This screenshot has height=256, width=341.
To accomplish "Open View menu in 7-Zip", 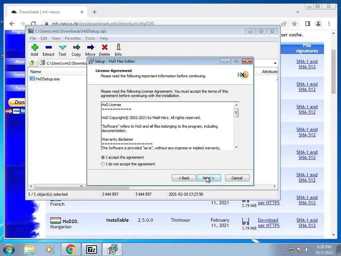I will click(x=56, y=38).
